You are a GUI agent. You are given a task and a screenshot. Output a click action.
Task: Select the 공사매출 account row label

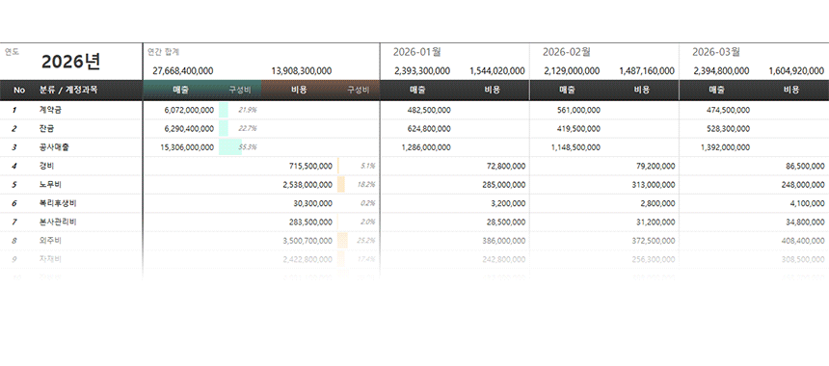point(54,147)
